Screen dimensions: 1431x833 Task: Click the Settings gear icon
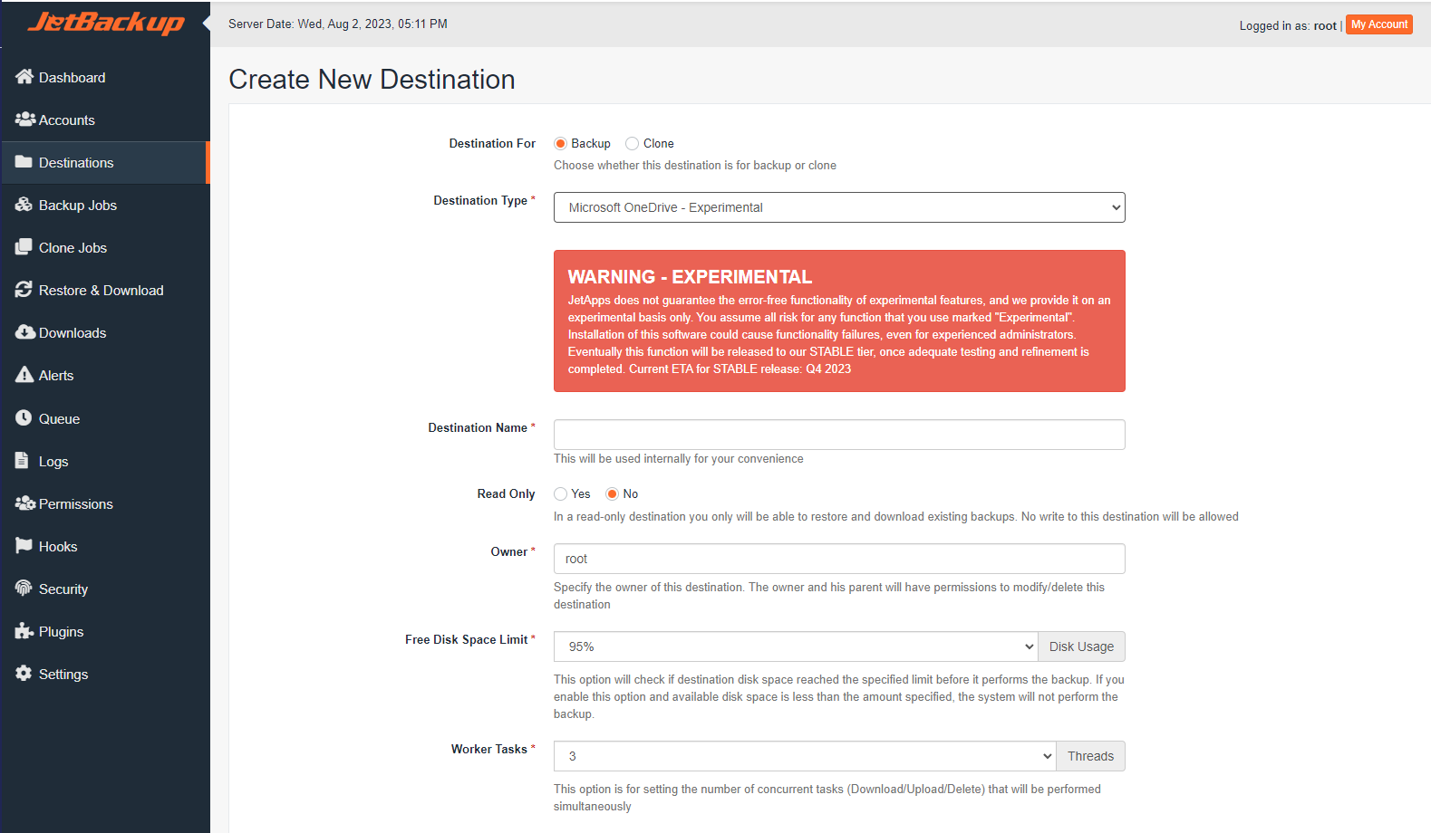pos(24,674)
